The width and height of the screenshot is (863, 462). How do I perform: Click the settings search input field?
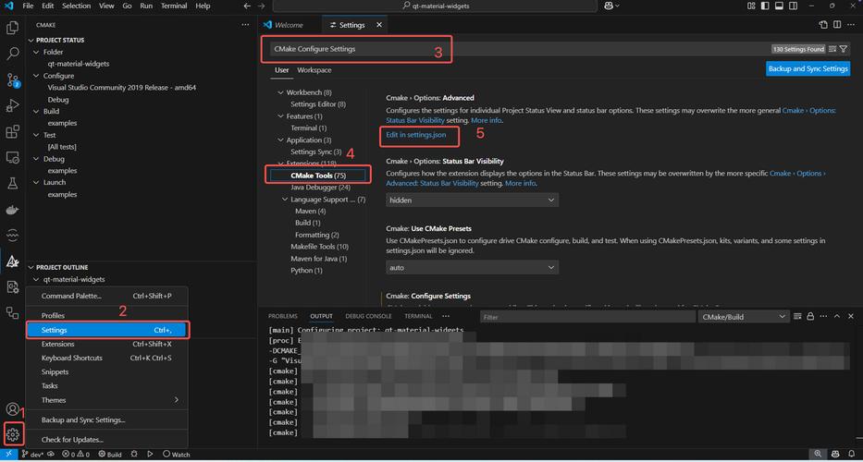[520, 49]
